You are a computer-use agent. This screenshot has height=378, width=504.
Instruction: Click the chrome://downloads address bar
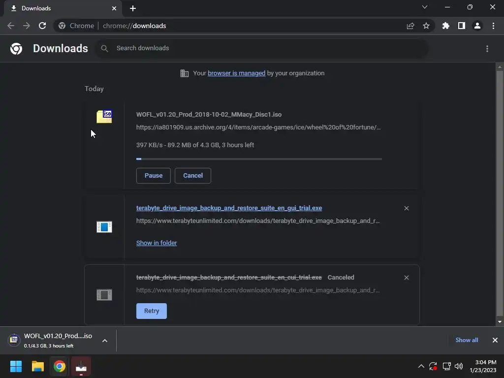pos(244,26)
